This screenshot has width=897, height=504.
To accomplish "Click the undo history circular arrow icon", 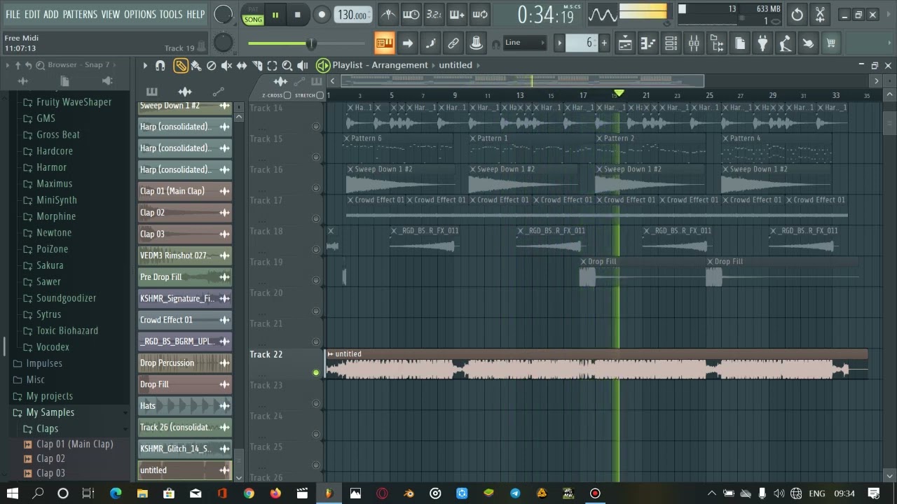I will coord(797,14).
